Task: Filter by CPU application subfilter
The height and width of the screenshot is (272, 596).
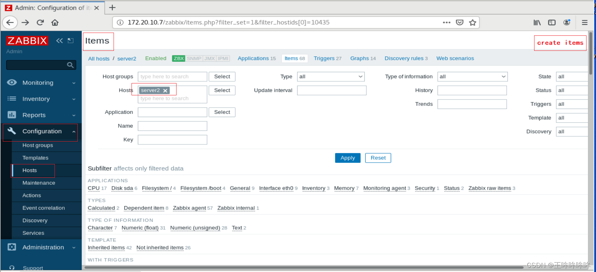Action: pyautogui.click(x=94, y=188)
